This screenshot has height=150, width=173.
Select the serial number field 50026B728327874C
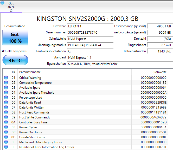pyautogui.click(x=86, y=33)
